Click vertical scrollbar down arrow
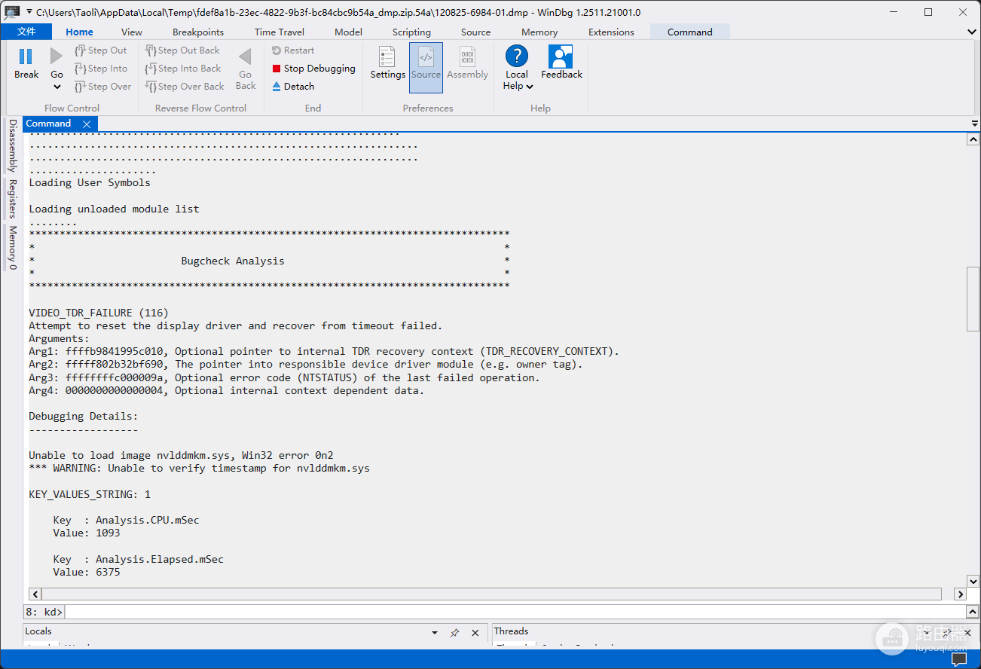 tap(973, 581)
